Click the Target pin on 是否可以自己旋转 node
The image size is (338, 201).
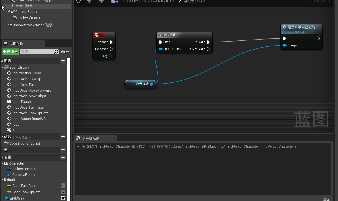click(x=285, y=45)
